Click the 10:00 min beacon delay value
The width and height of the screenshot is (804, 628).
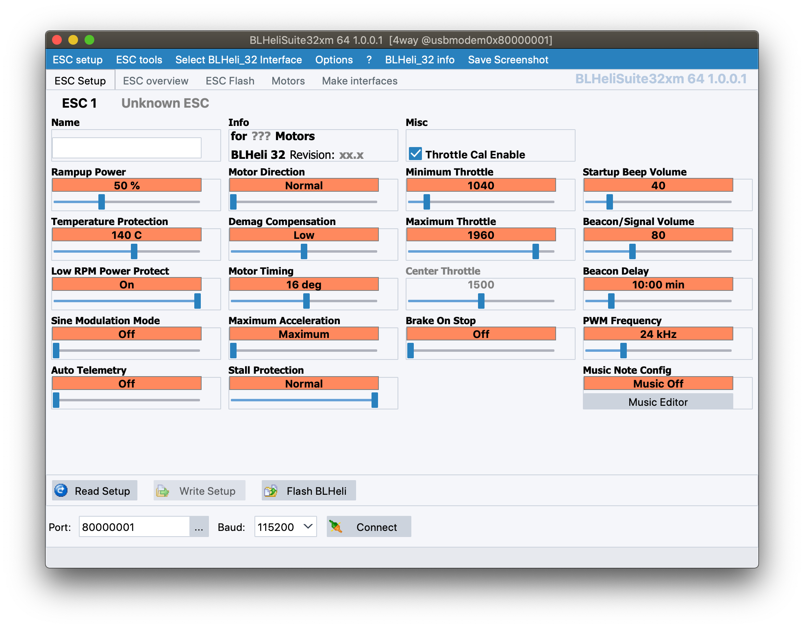coord(658,284)
